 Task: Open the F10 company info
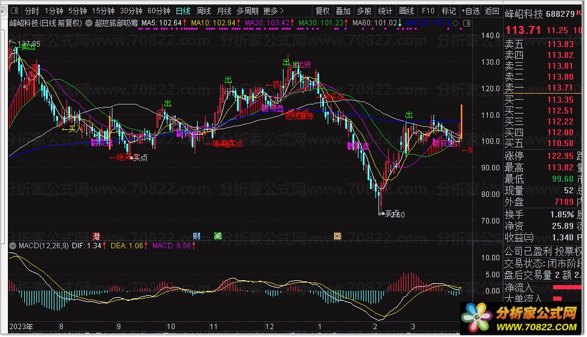point(428,11)
